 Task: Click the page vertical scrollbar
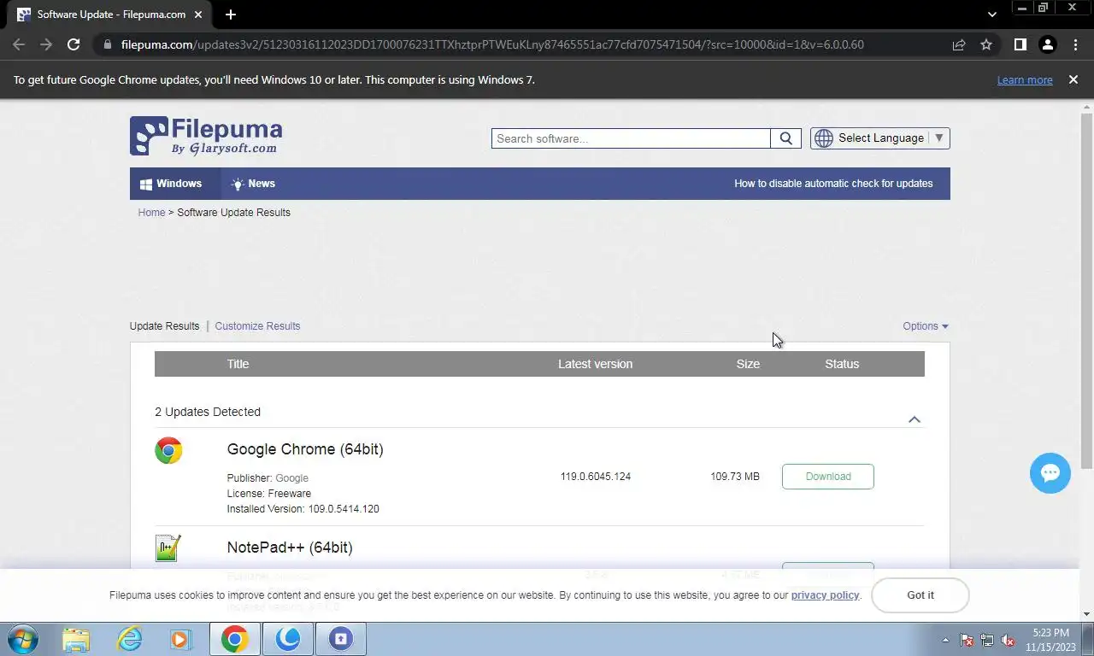(x=1087, y=290)
